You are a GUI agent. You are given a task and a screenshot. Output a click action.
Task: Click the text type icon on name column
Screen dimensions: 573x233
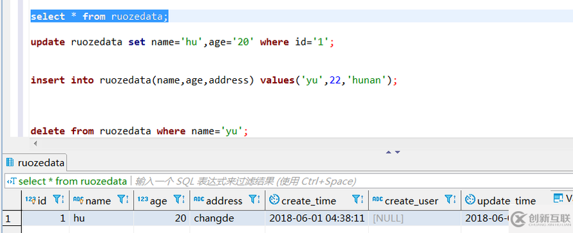coord(78,200)
